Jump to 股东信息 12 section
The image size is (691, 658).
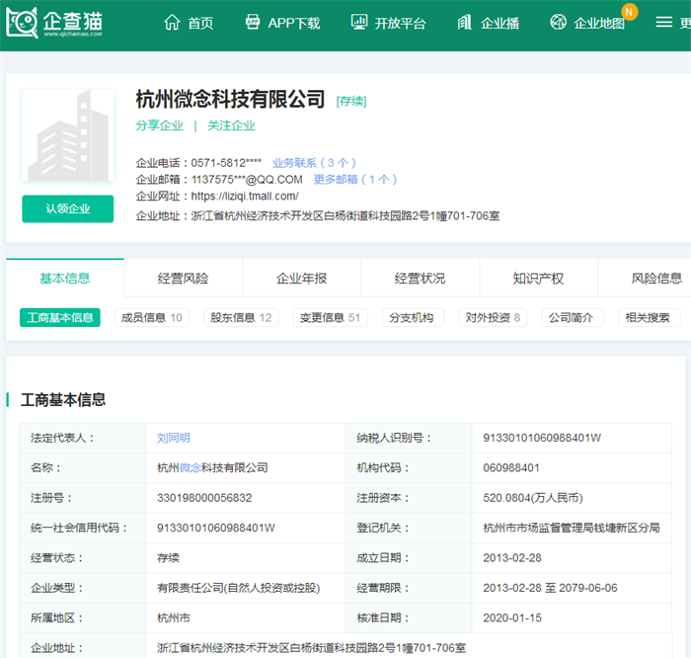coord(241,317)
